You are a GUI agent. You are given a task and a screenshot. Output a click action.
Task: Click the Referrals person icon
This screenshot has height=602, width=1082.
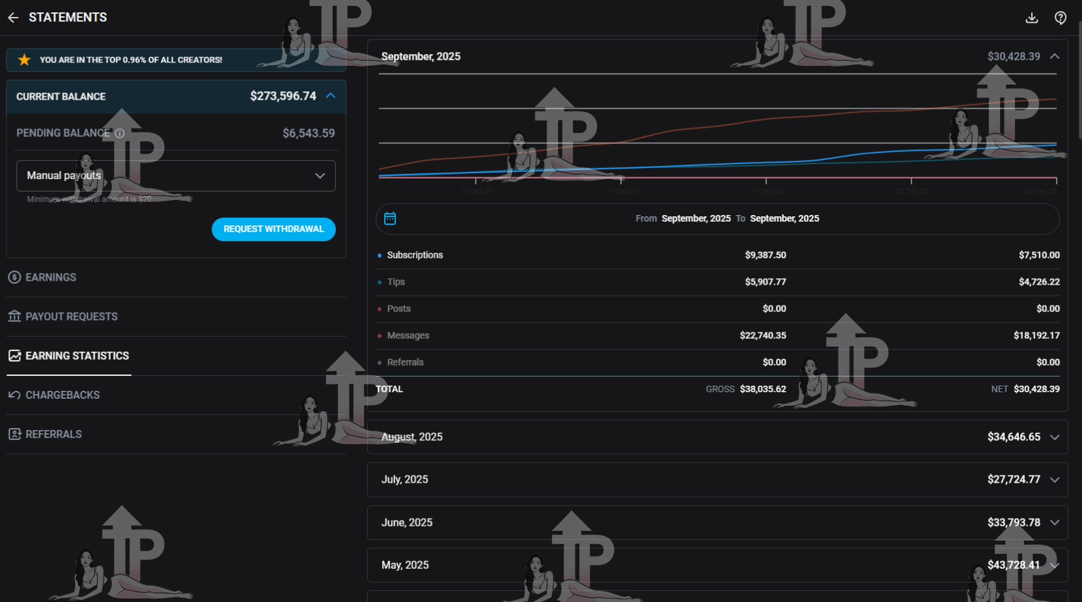(x=14, y=434)
